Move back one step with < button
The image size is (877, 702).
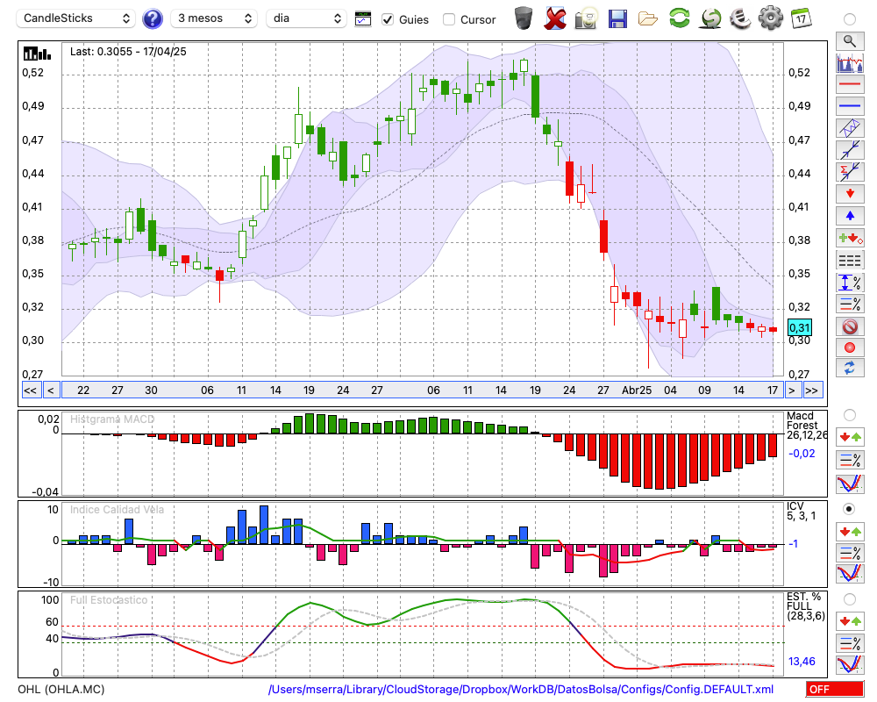51,390
